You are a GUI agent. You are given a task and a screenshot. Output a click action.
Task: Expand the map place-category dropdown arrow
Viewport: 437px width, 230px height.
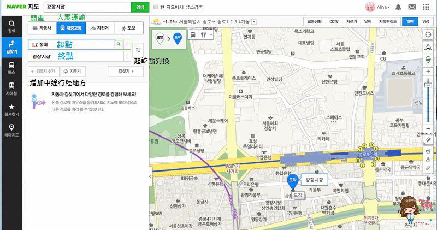[211, 35]
